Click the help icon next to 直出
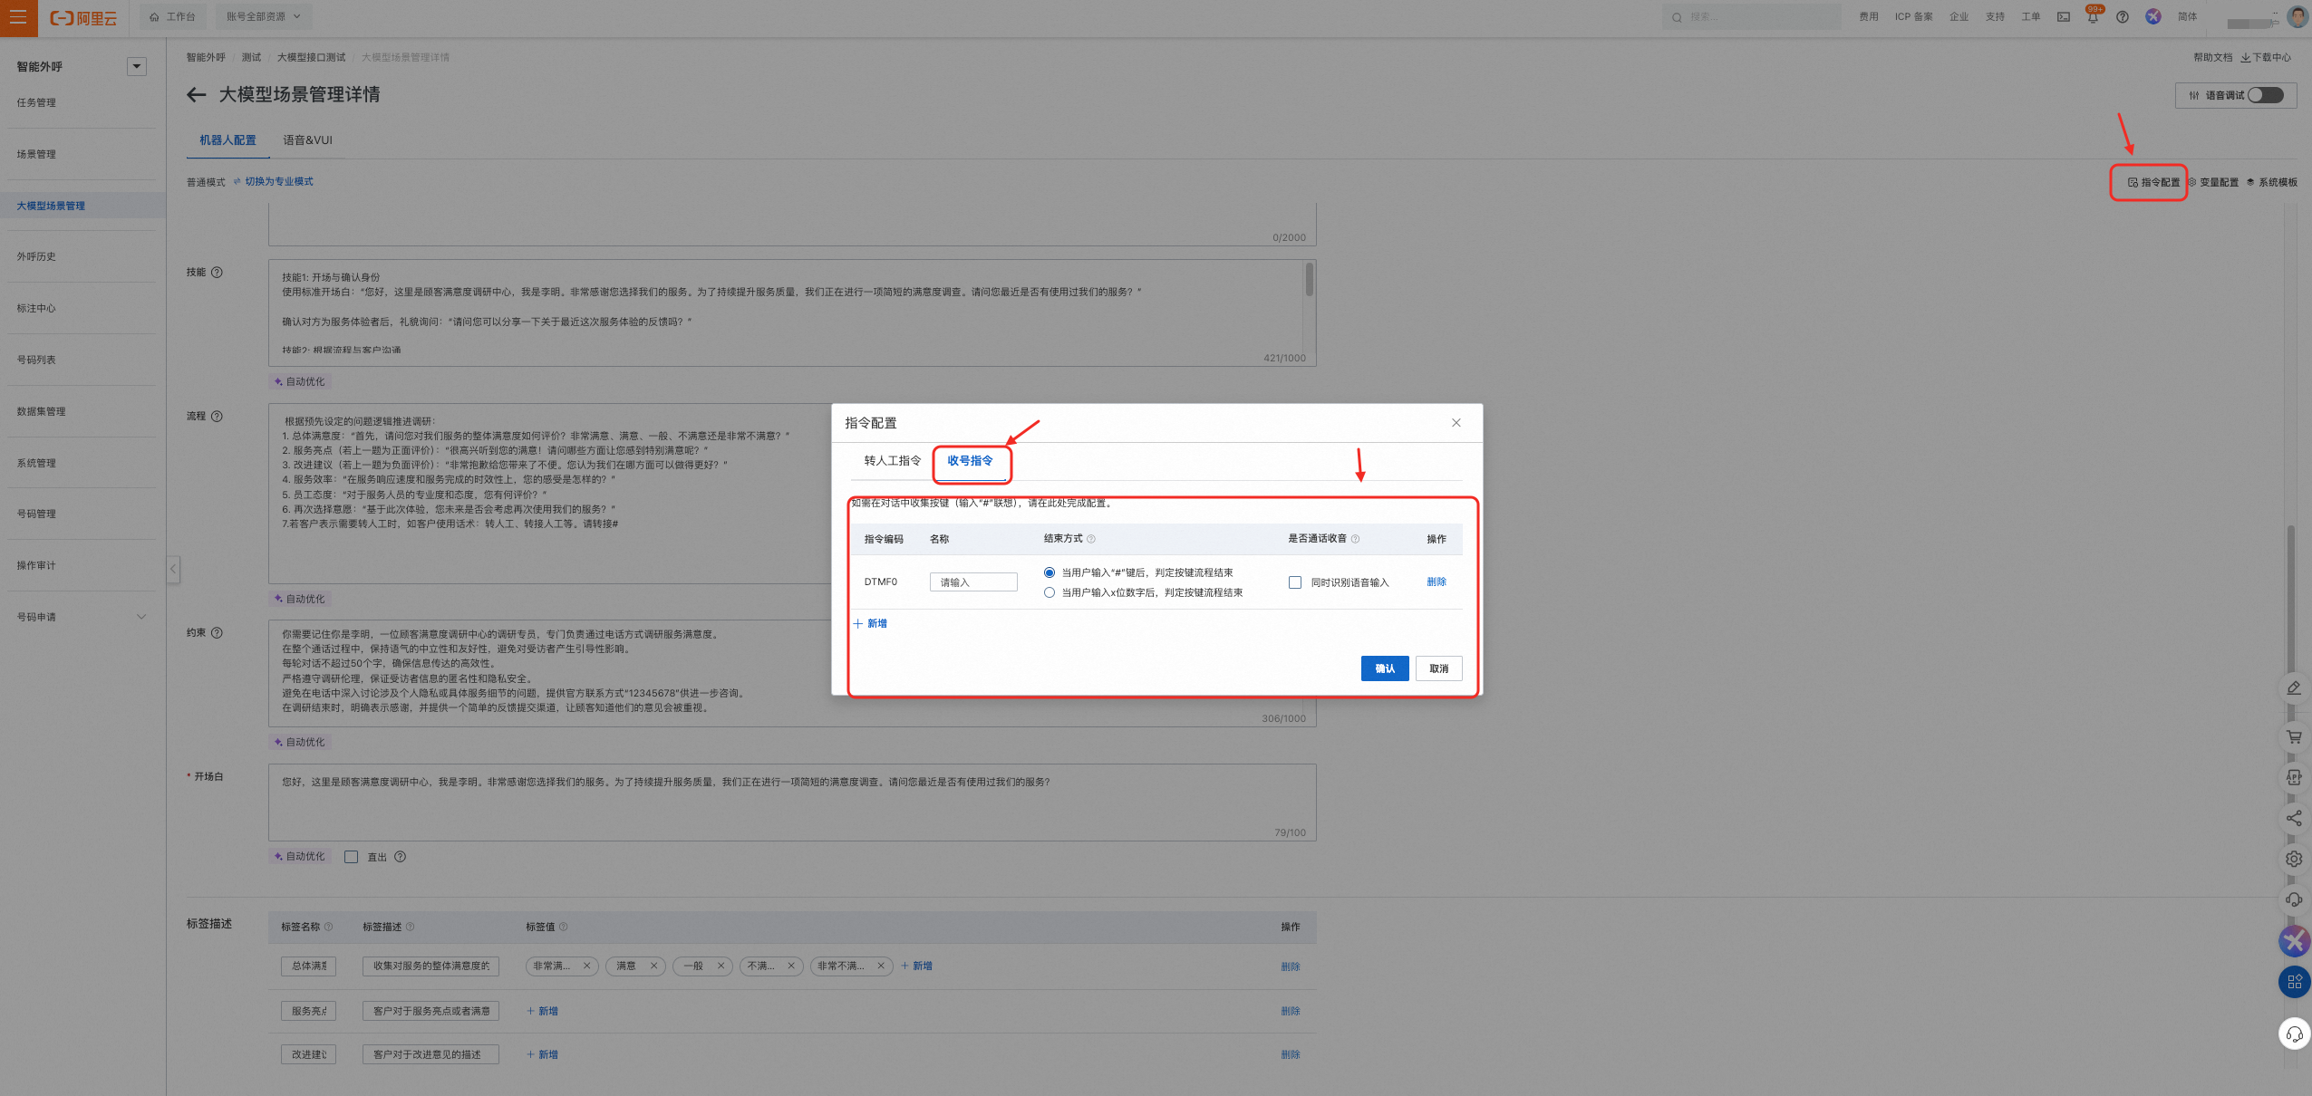The width and height of the screenshot is (2312, 1096). [400, 857]
